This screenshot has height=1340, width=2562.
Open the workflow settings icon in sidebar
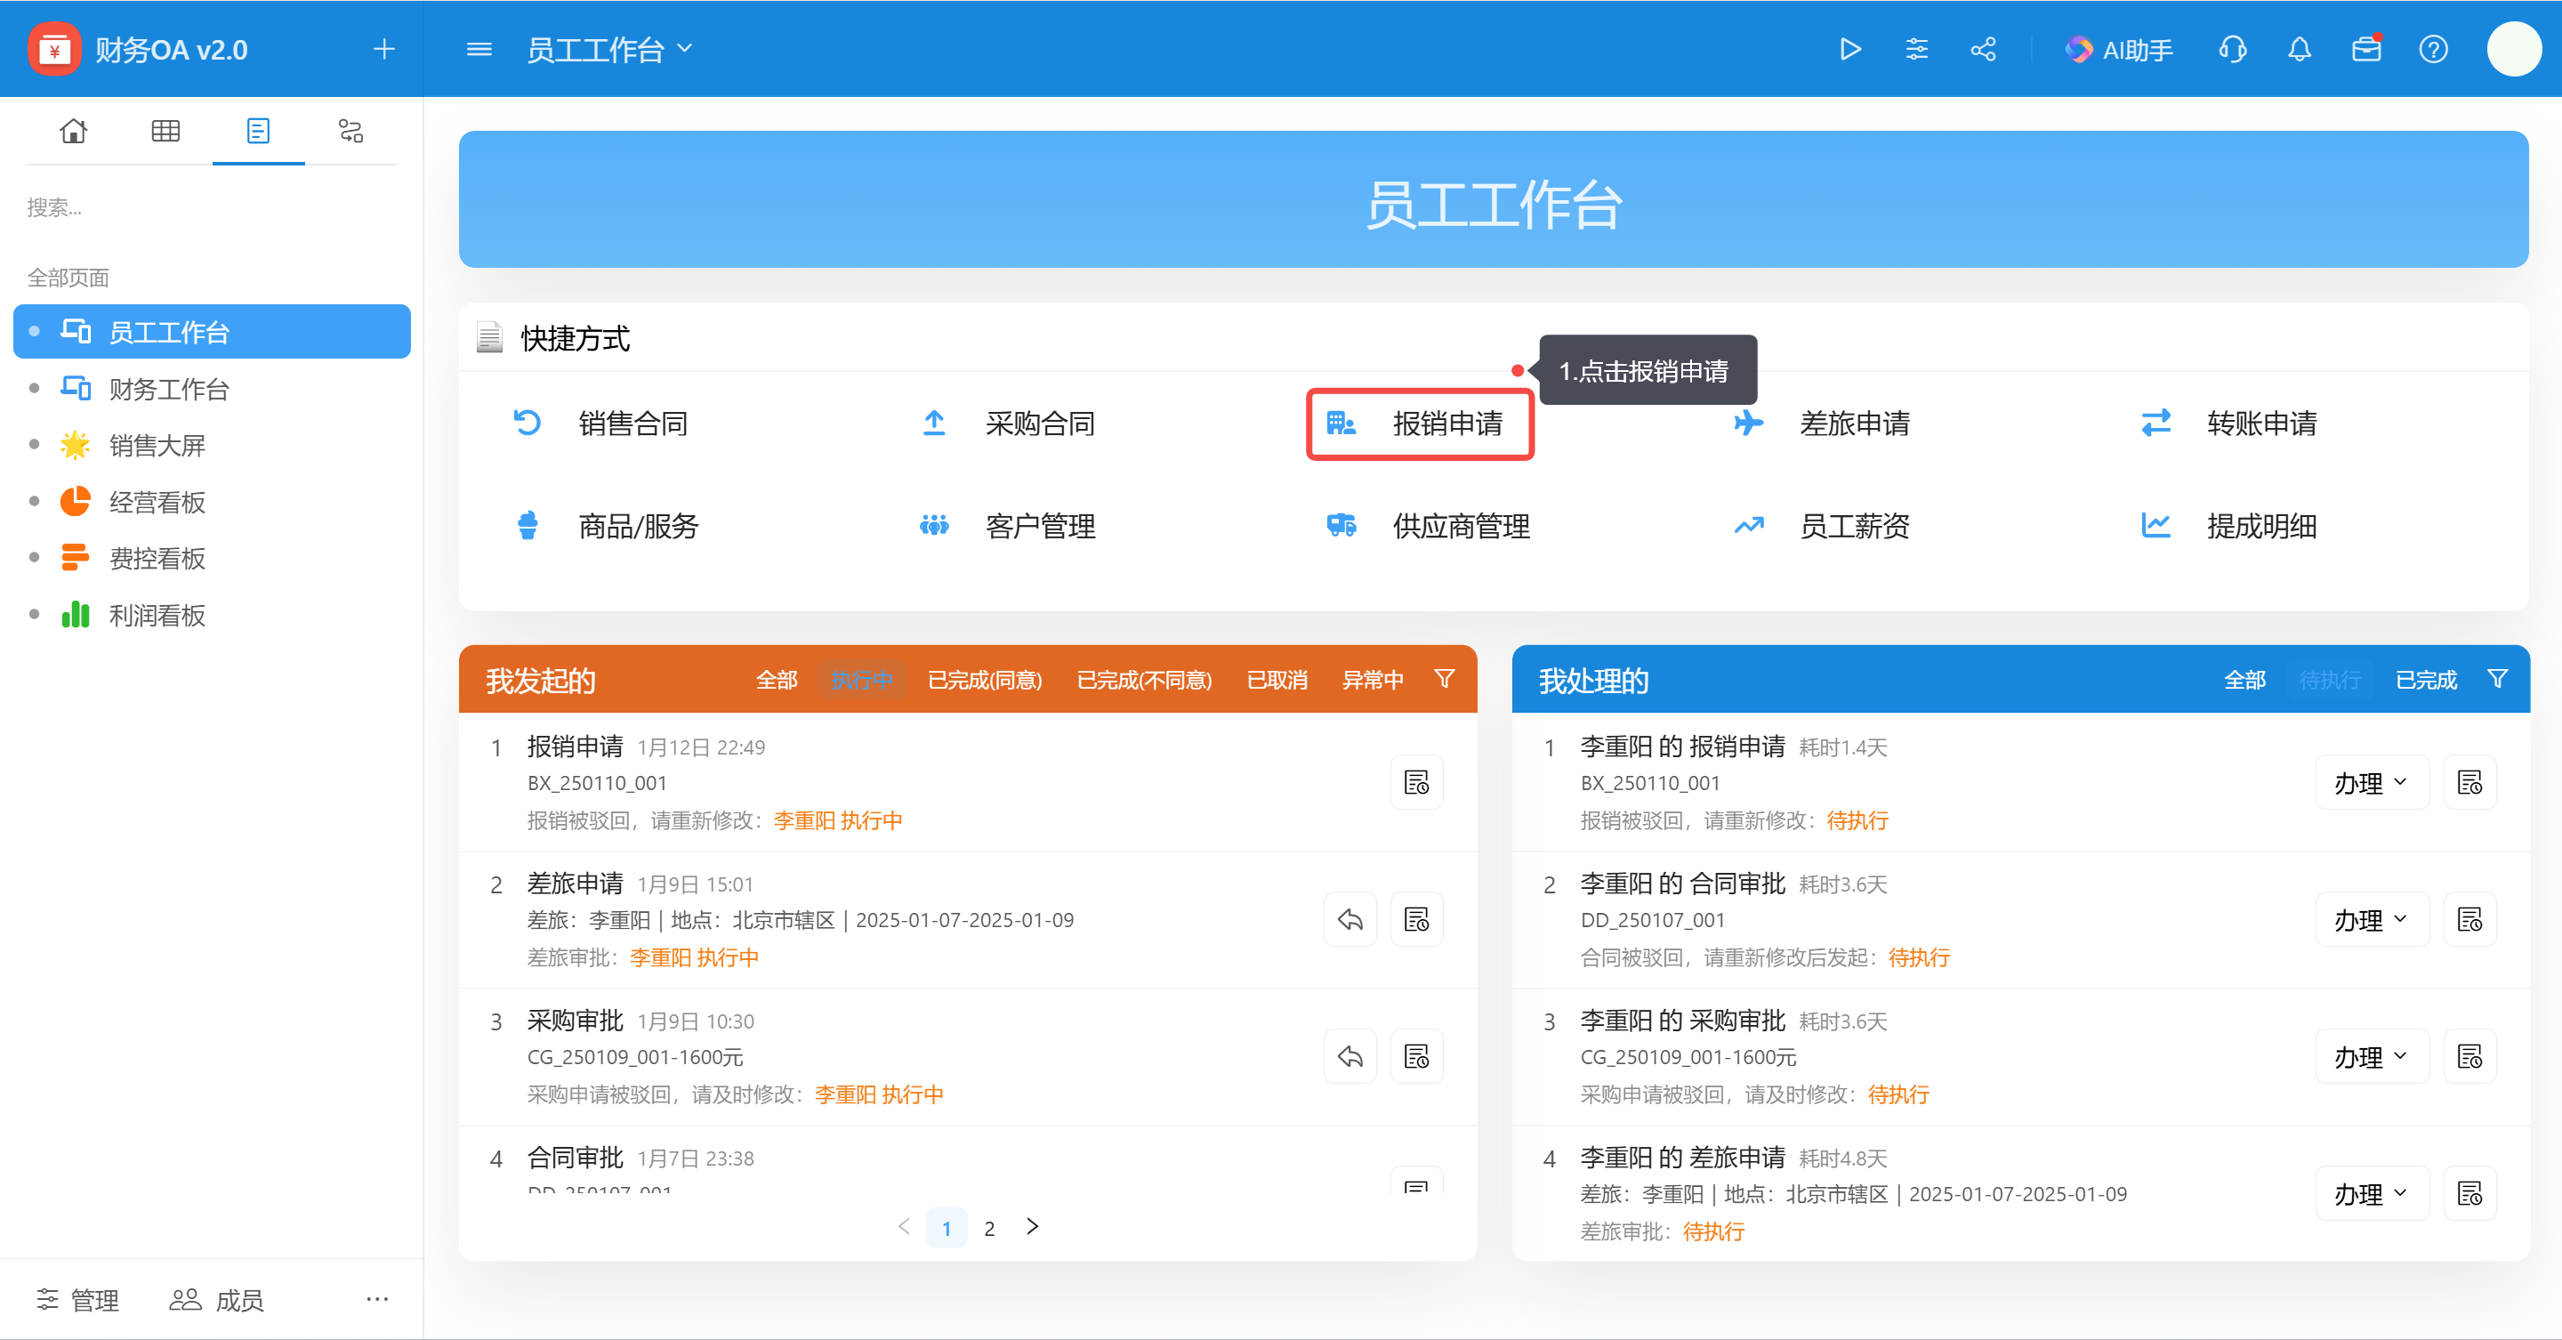point(350,130)
